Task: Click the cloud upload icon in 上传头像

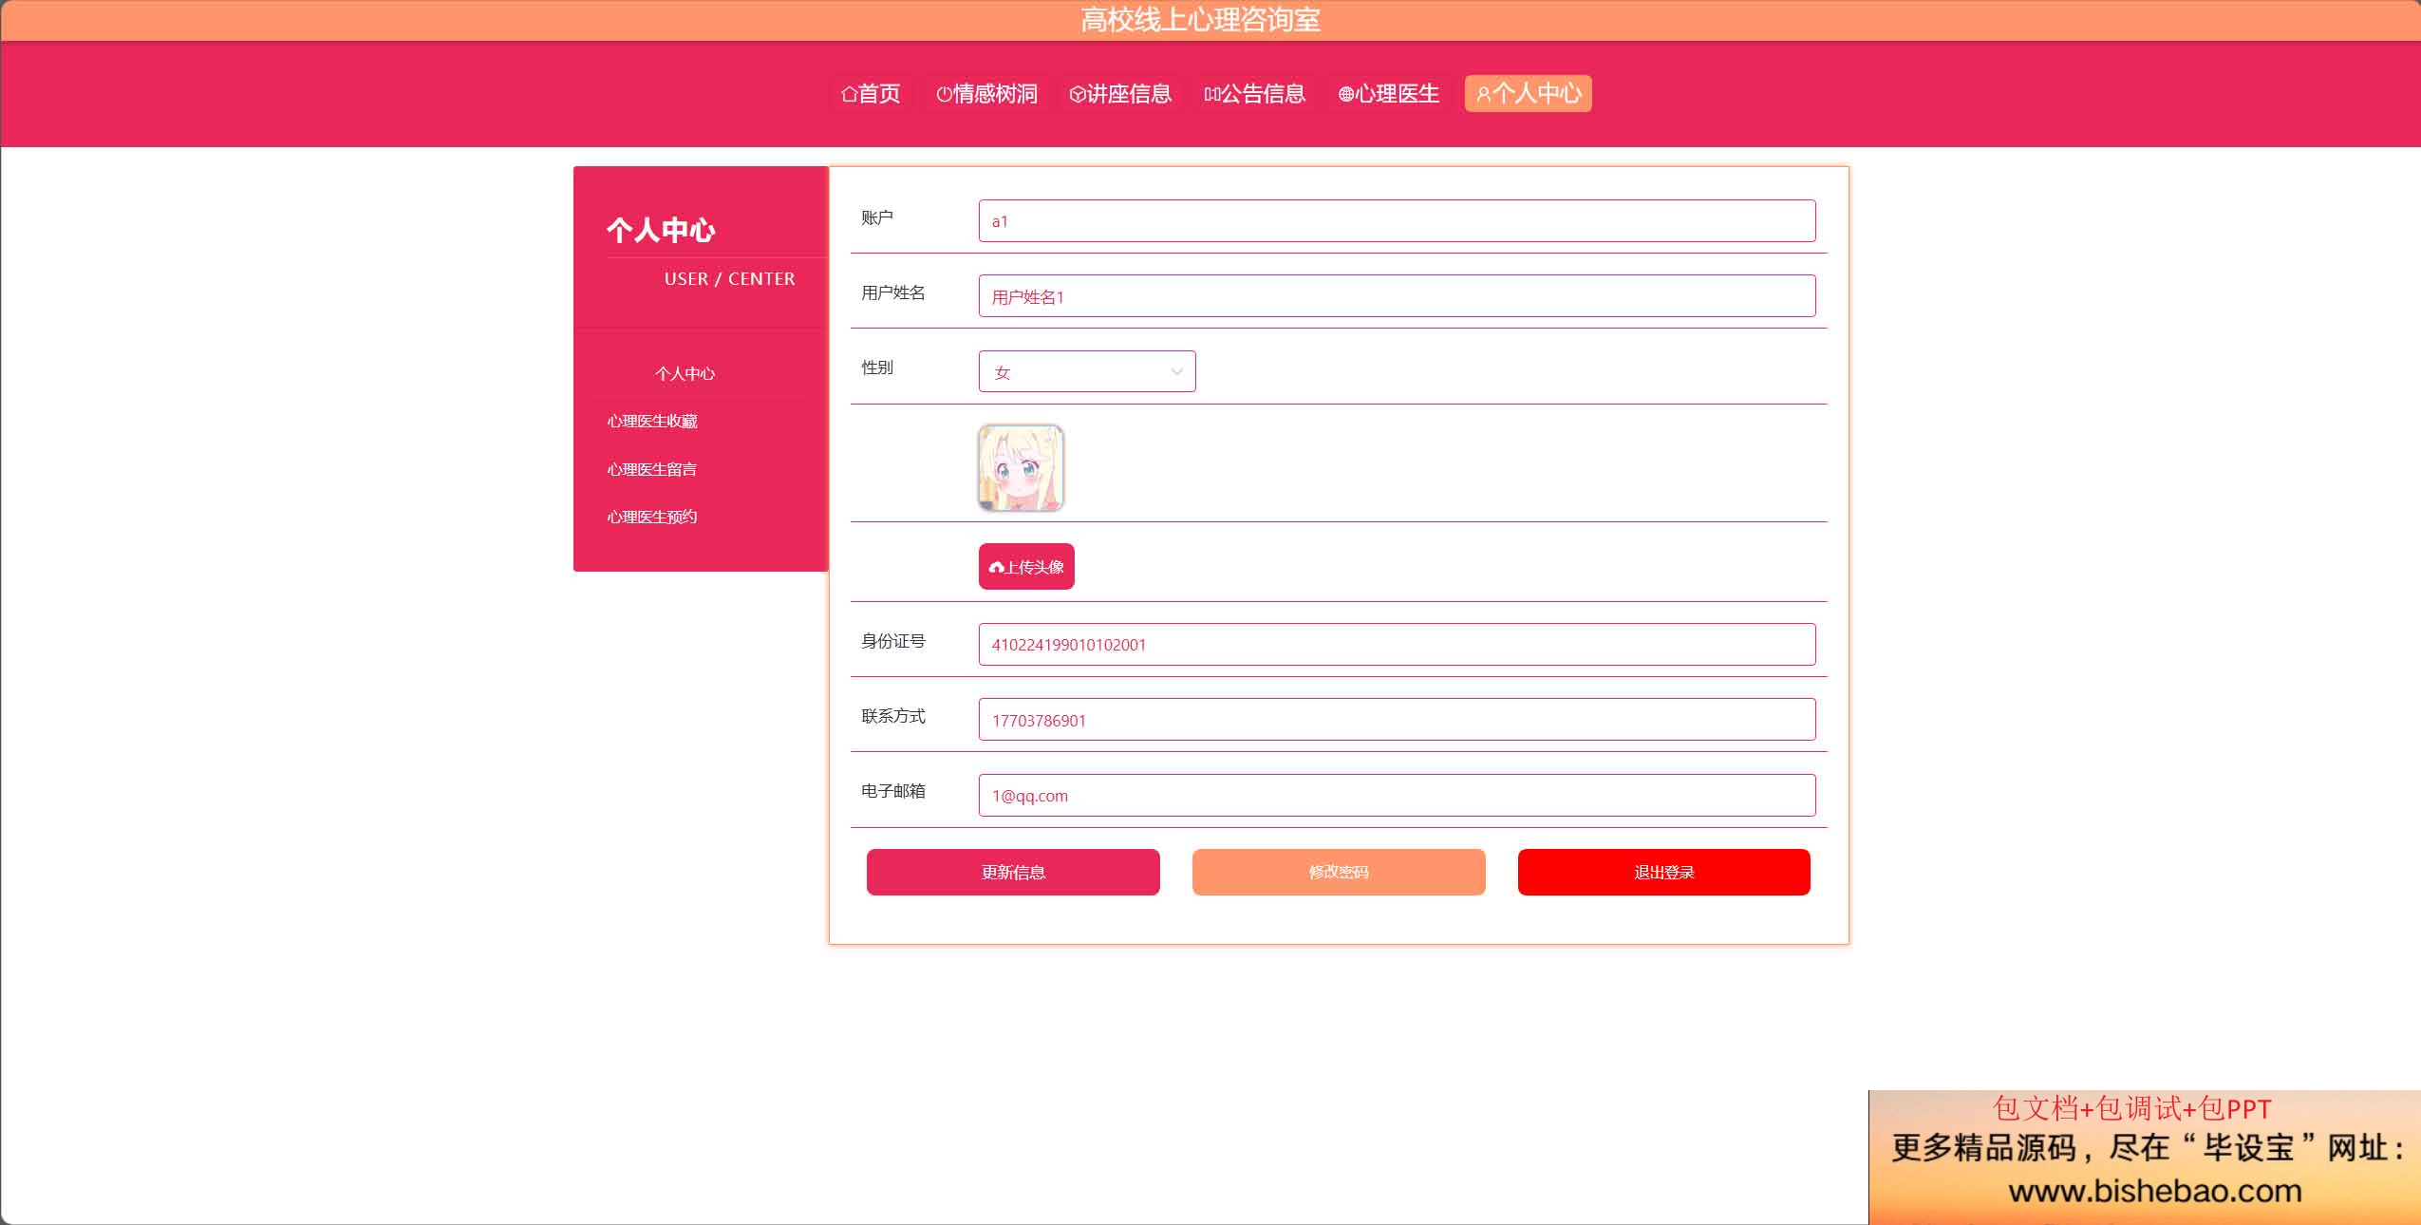Action: [x=996, y=568]
